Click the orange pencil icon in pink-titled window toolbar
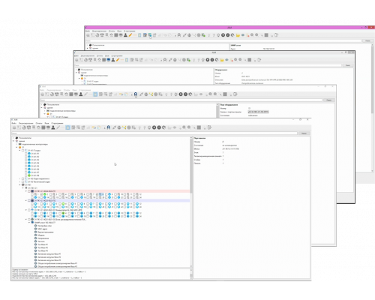Image resolution: width=375 pixels, height=300 pixels. [x=130, y=35]
